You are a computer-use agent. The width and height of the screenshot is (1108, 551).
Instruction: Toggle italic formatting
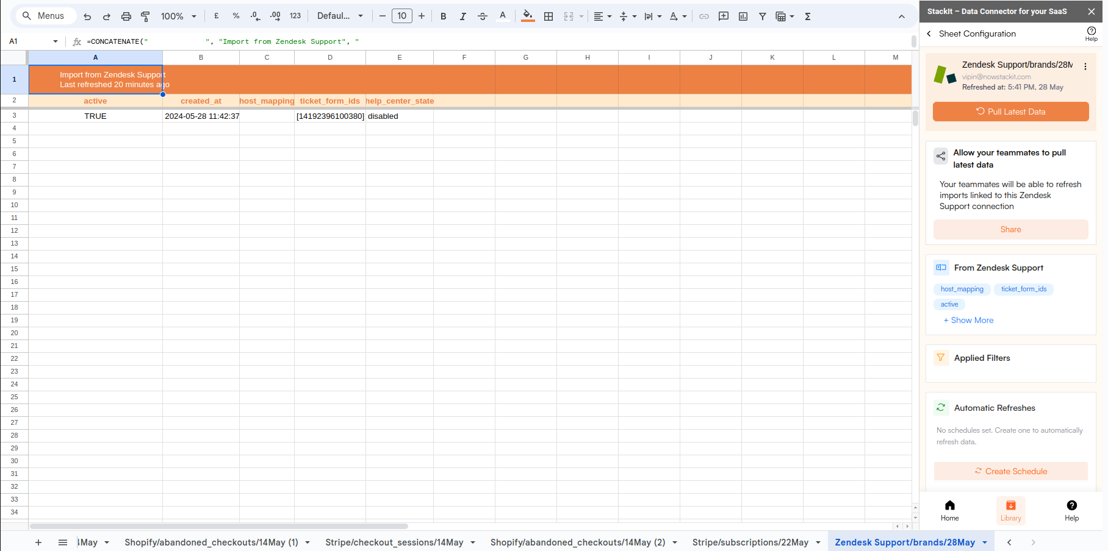pyautogui.click(x=463, y=16)
